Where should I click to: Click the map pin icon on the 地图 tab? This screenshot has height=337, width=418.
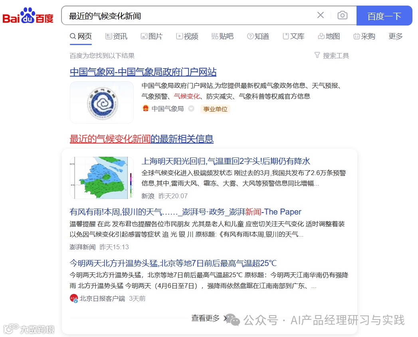(x=321, y=36)
